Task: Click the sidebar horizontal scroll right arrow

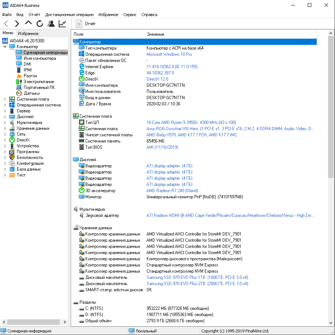Action: [65, 322]
